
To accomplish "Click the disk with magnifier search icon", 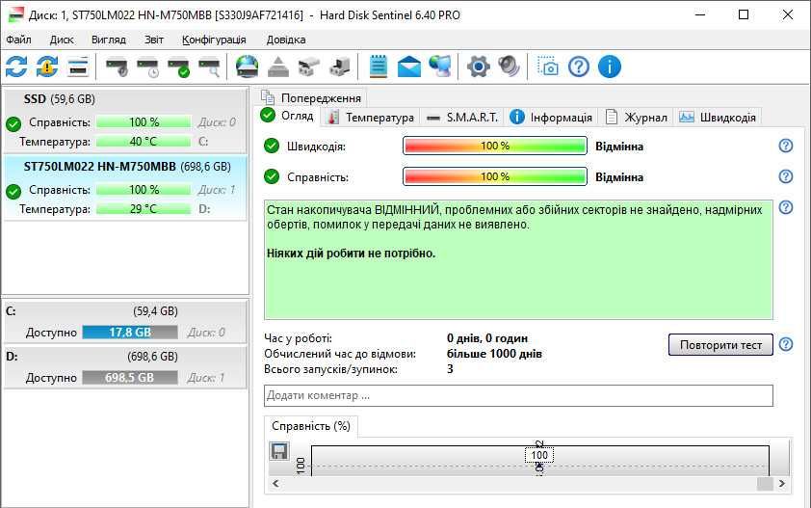I will click(x=209, y=67).
